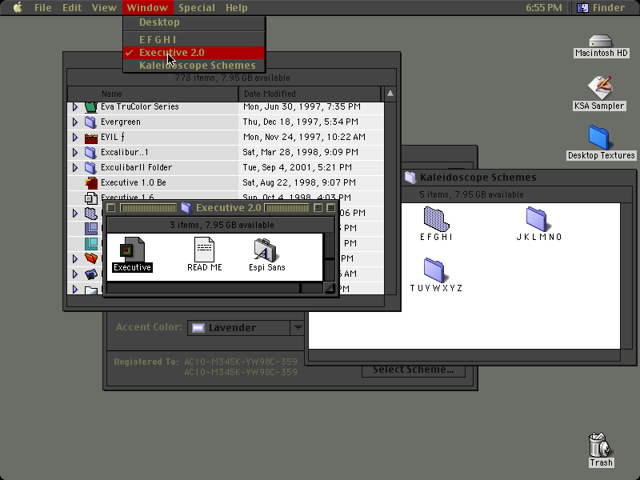
Task: Click the Executive 1.6 file icon
Action: 90,197
